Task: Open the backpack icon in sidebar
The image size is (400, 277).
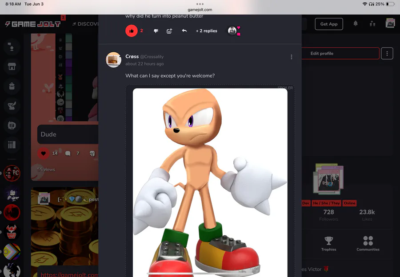Action: click(12, 86)
